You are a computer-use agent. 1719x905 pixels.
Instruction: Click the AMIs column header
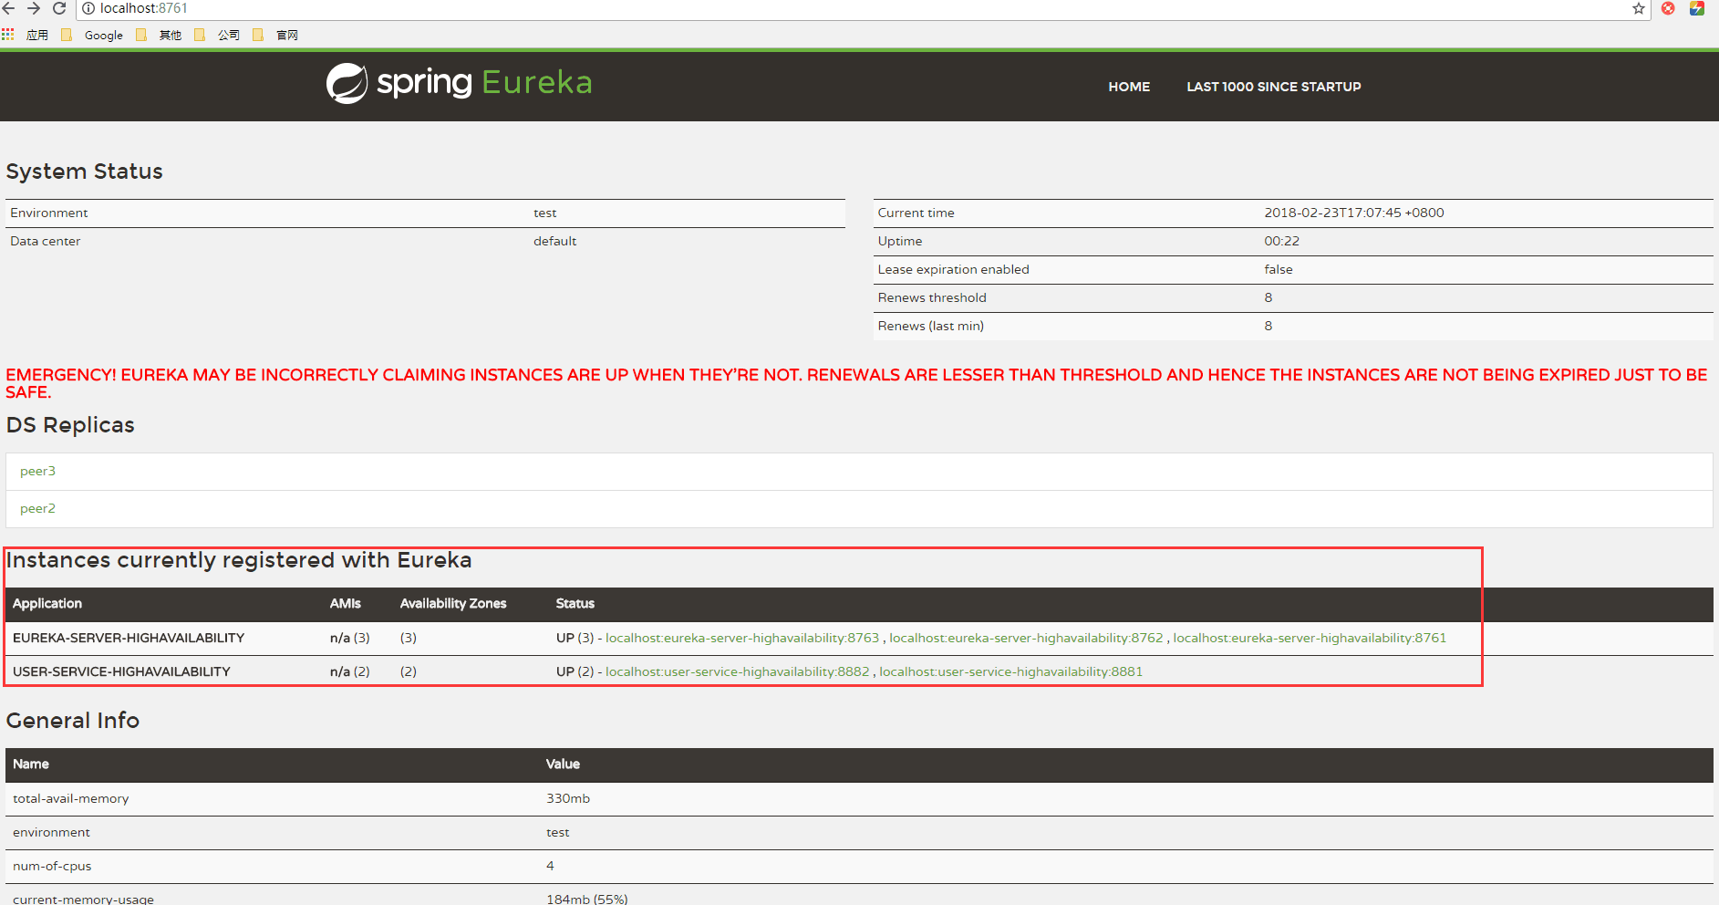click(x=346, y=603)
